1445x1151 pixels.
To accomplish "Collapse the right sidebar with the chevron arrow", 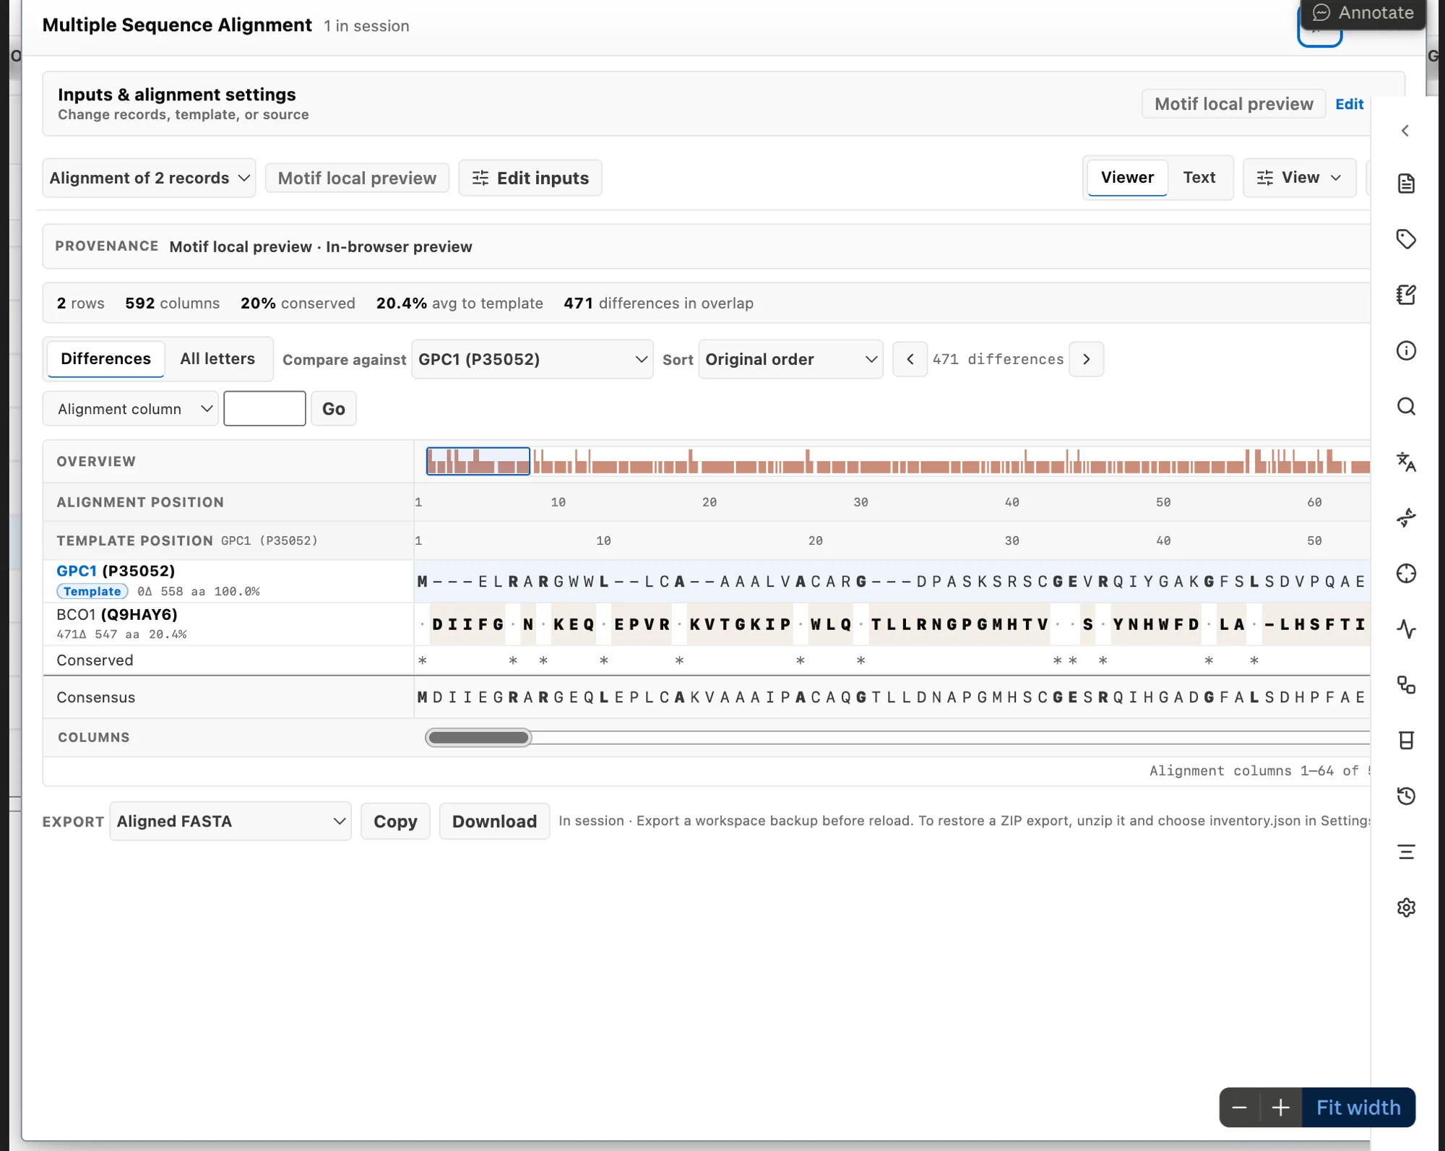I will (x=1405, y=131).
